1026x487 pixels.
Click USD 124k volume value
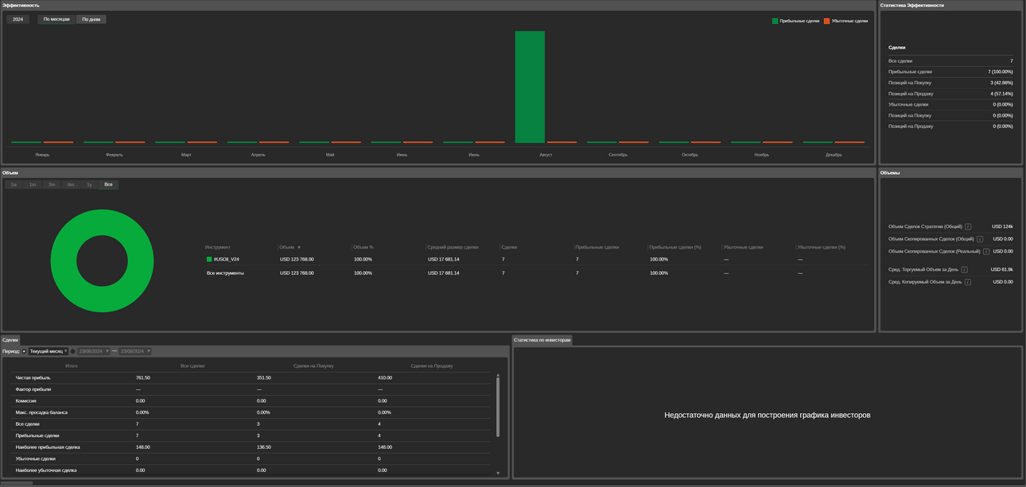coord(1002,226)
